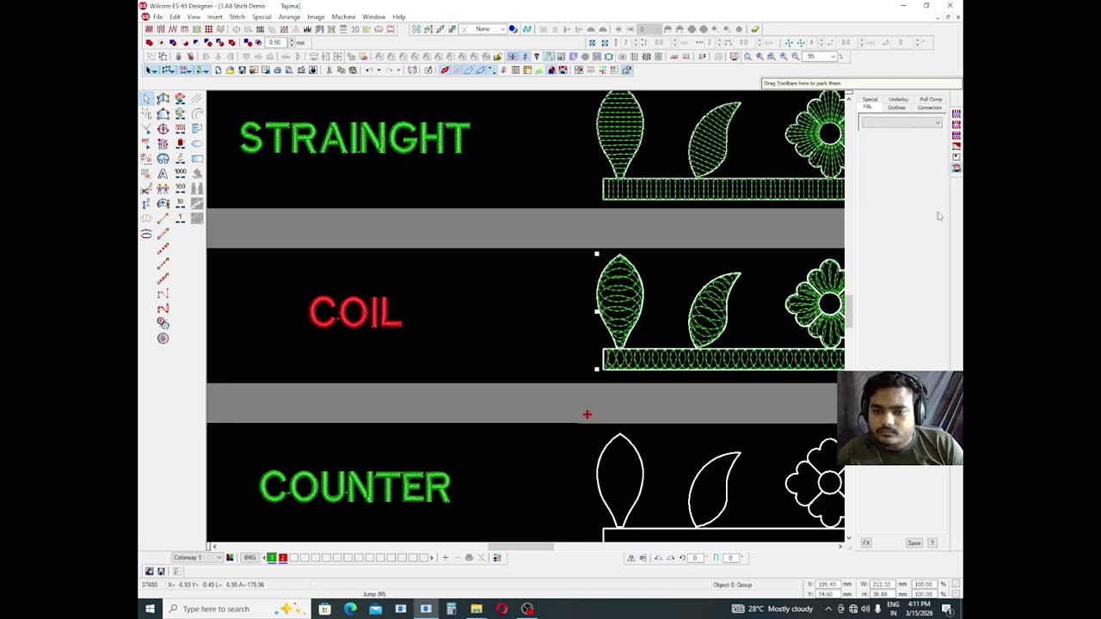The image size is (1101, 619).
Task: Add a color with palette plus button
Action: coord(445,558)
